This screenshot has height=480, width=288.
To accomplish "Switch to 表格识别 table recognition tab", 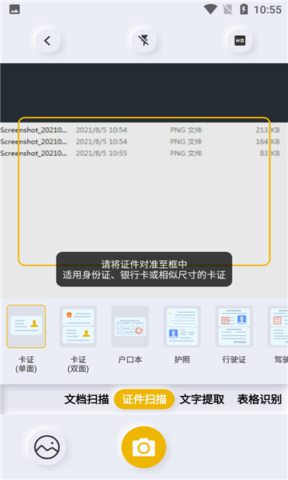I will [x=259, y=399].
